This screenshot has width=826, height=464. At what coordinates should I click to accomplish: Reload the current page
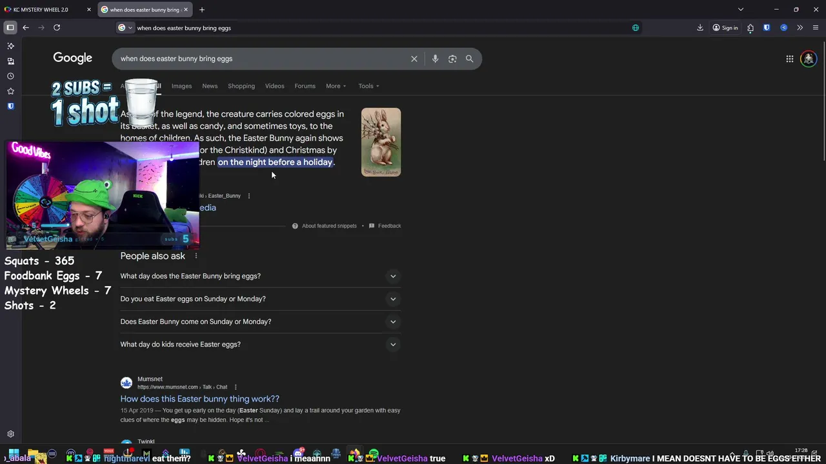coord(57,28)
